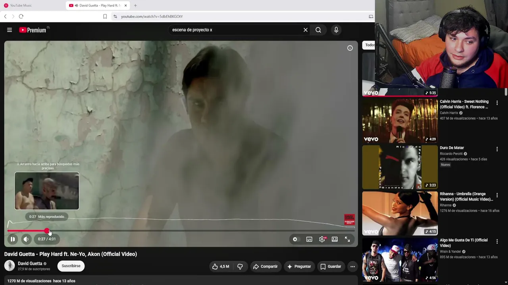This screenshot has height=285, width=508.
Task: Click Calvin Harris channel name in sidebar
Action: tap(449, 113)
